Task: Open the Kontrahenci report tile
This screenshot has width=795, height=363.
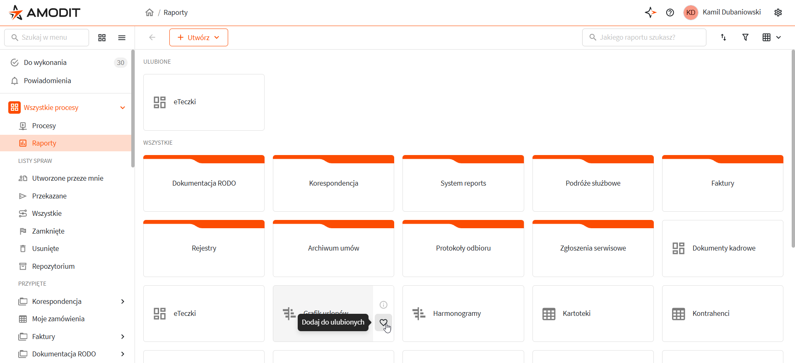Action: 722,313
